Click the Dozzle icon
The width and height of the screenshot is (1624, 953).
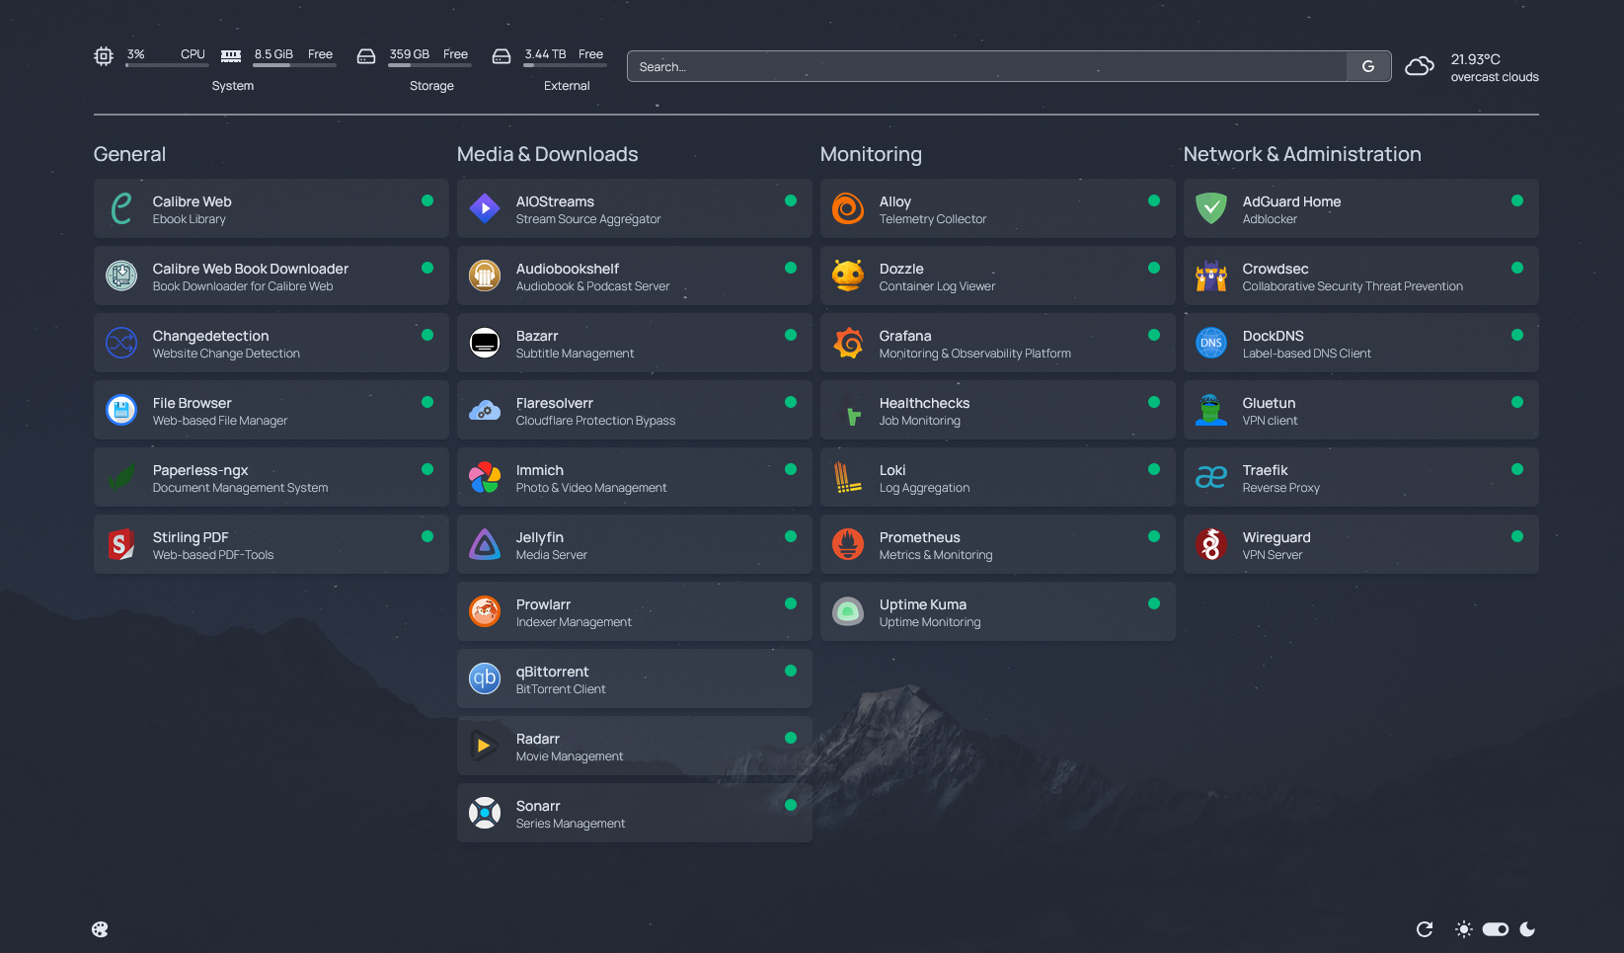click(x=848, y=276)
